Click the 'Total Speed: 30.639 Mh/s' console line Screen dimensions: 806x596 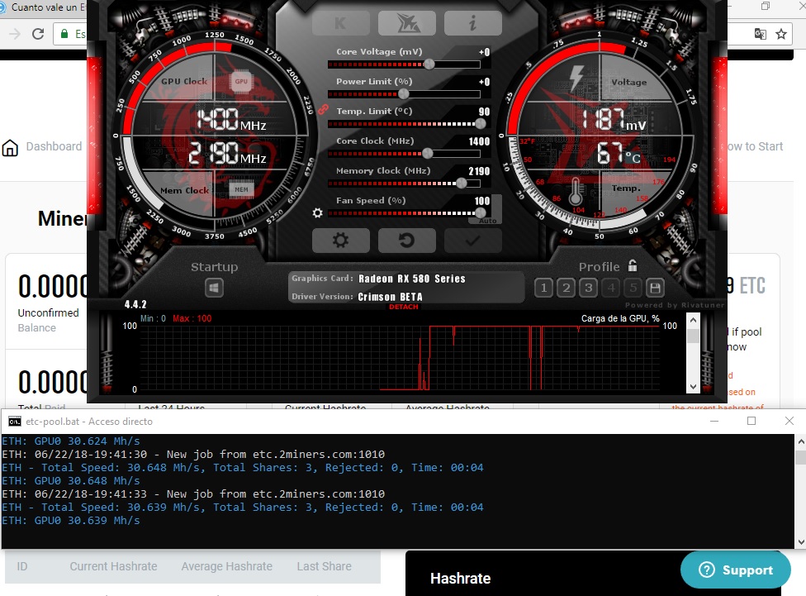(243, 508)
